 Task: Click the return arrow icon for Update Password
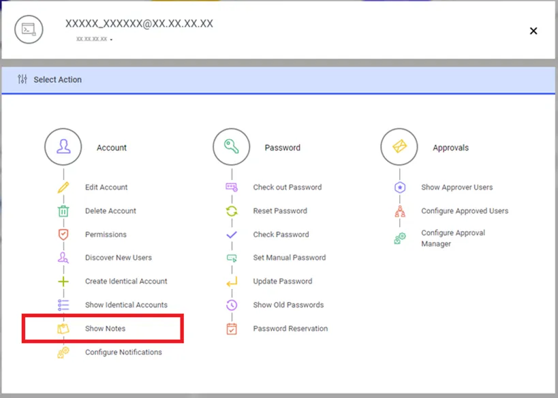click(x=232, y=281)
